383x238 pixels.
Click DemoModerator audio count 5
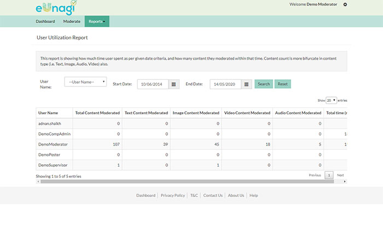point(320,144)
